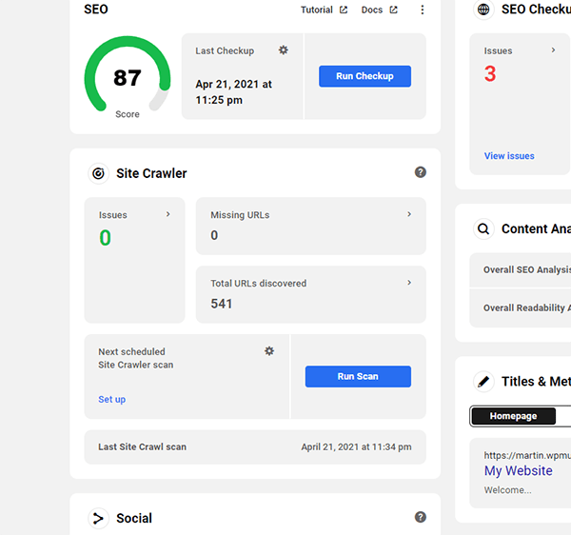Select the Homepage tab

click(x=513, y=416)
